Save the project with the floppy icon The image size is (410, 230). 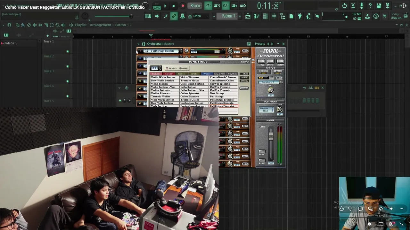click(379, 5)
